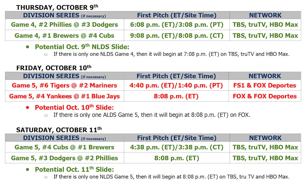Select the Game 4 Brewers @ Cubs cell

[64, 35]
